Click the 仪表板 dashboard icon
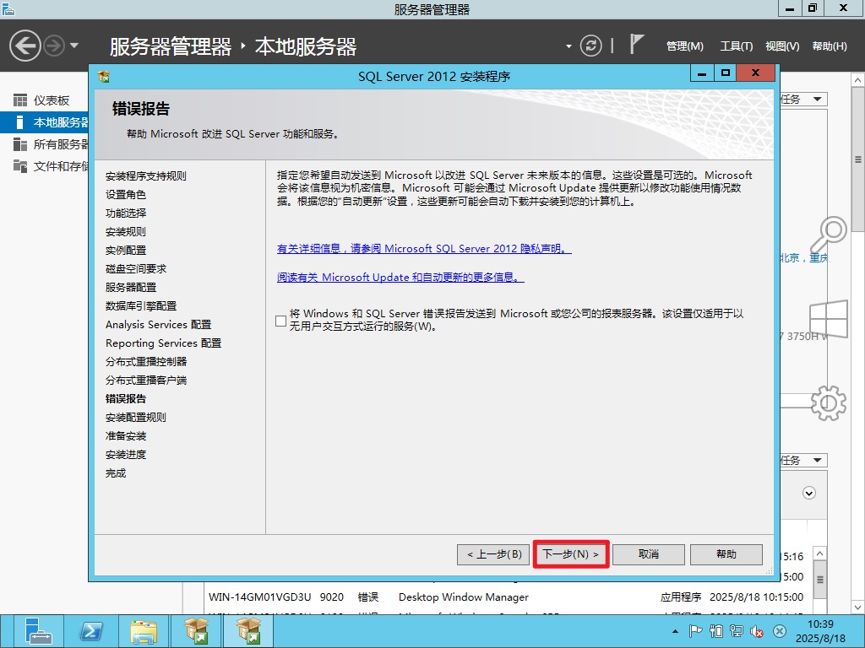 click(x=20, y=100)
